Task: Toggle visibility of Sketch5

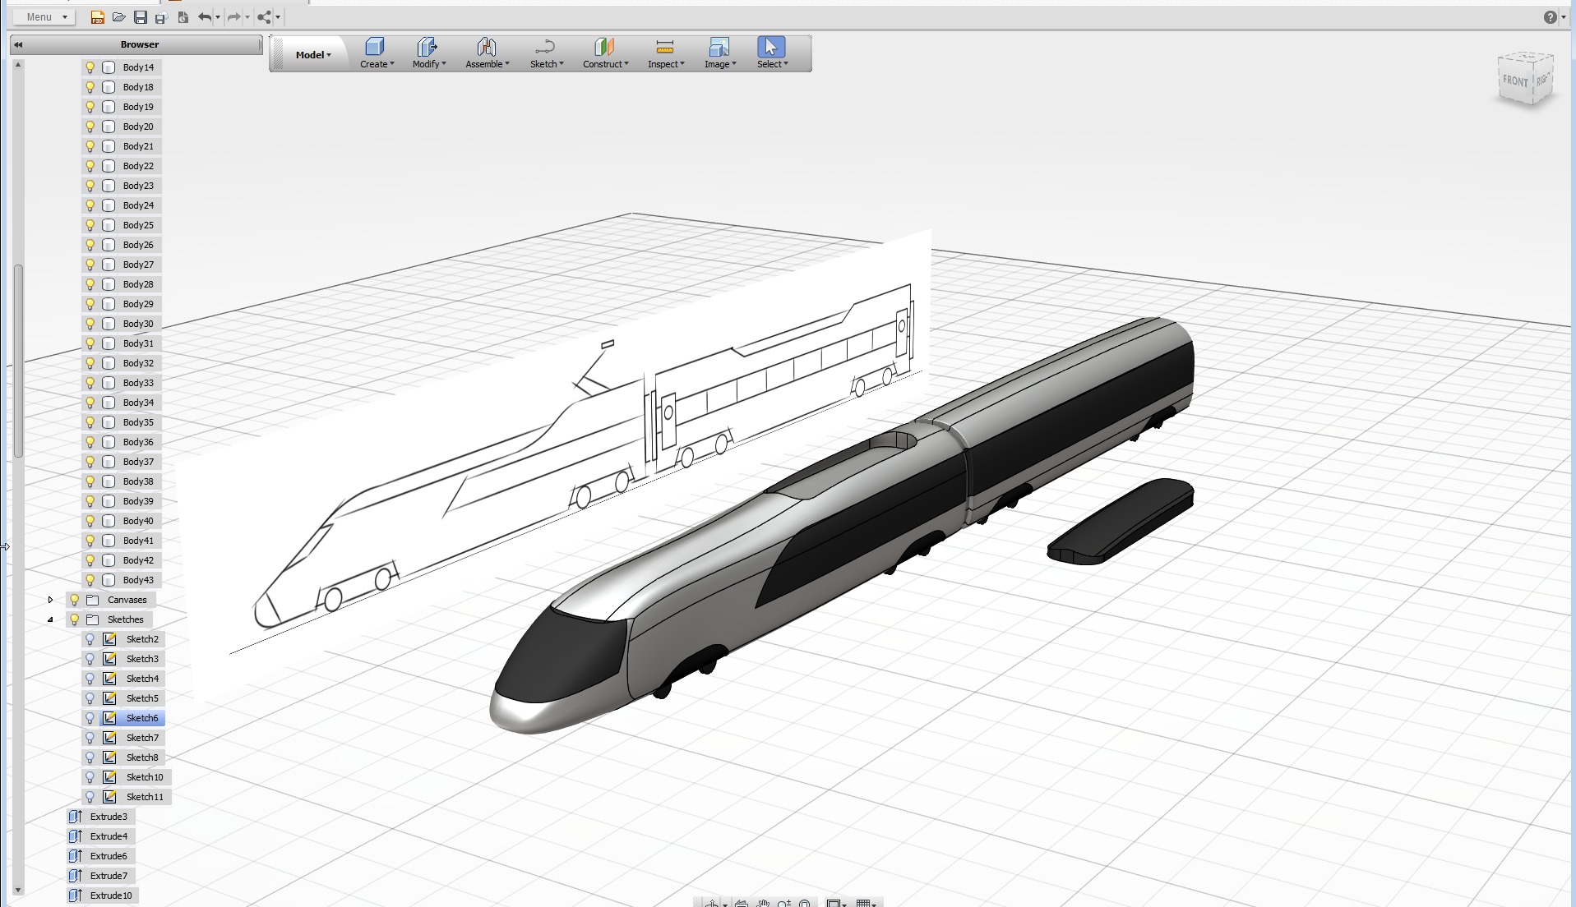Action: [90, 698]
